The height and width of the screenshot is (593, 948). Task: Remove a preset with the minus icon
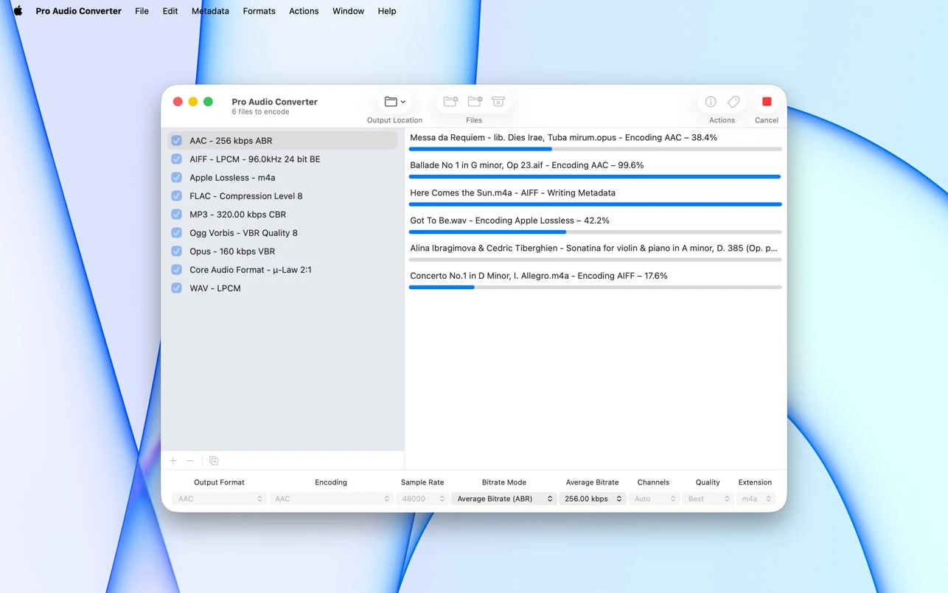(190, 461)
